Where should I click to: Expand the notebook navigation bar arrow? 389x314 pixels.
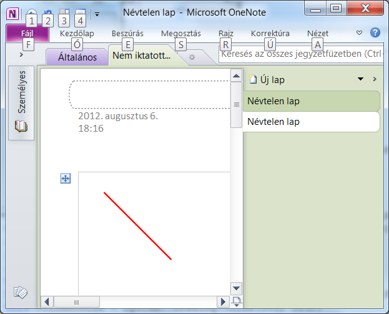(x=21, y=54)
